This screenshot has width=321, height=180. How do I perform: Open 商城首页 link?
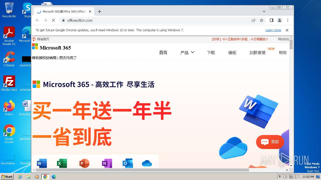(x=41, y=39)
